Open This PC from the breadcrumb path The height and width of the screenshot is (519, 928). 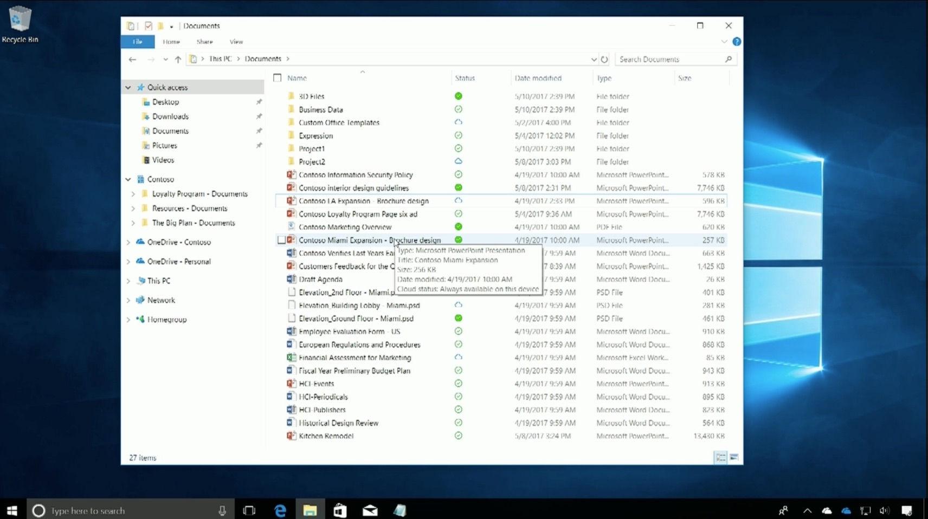pyautogui.click(x=219, y=59)
